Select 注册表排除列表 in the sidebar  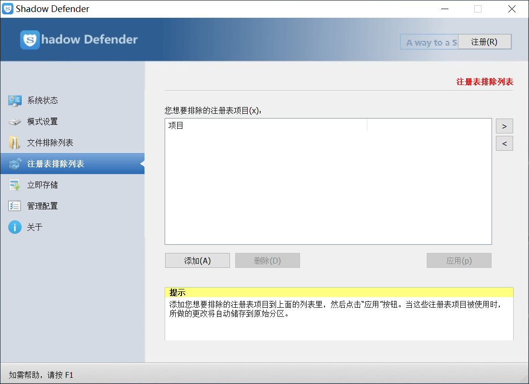coord(72,164)
